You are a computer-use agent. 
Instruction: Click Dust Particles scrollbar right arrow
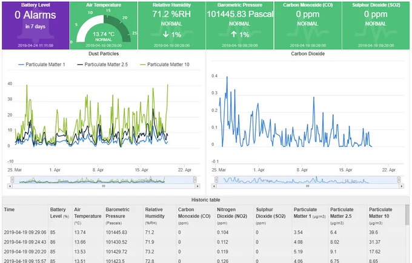point(198,186)
